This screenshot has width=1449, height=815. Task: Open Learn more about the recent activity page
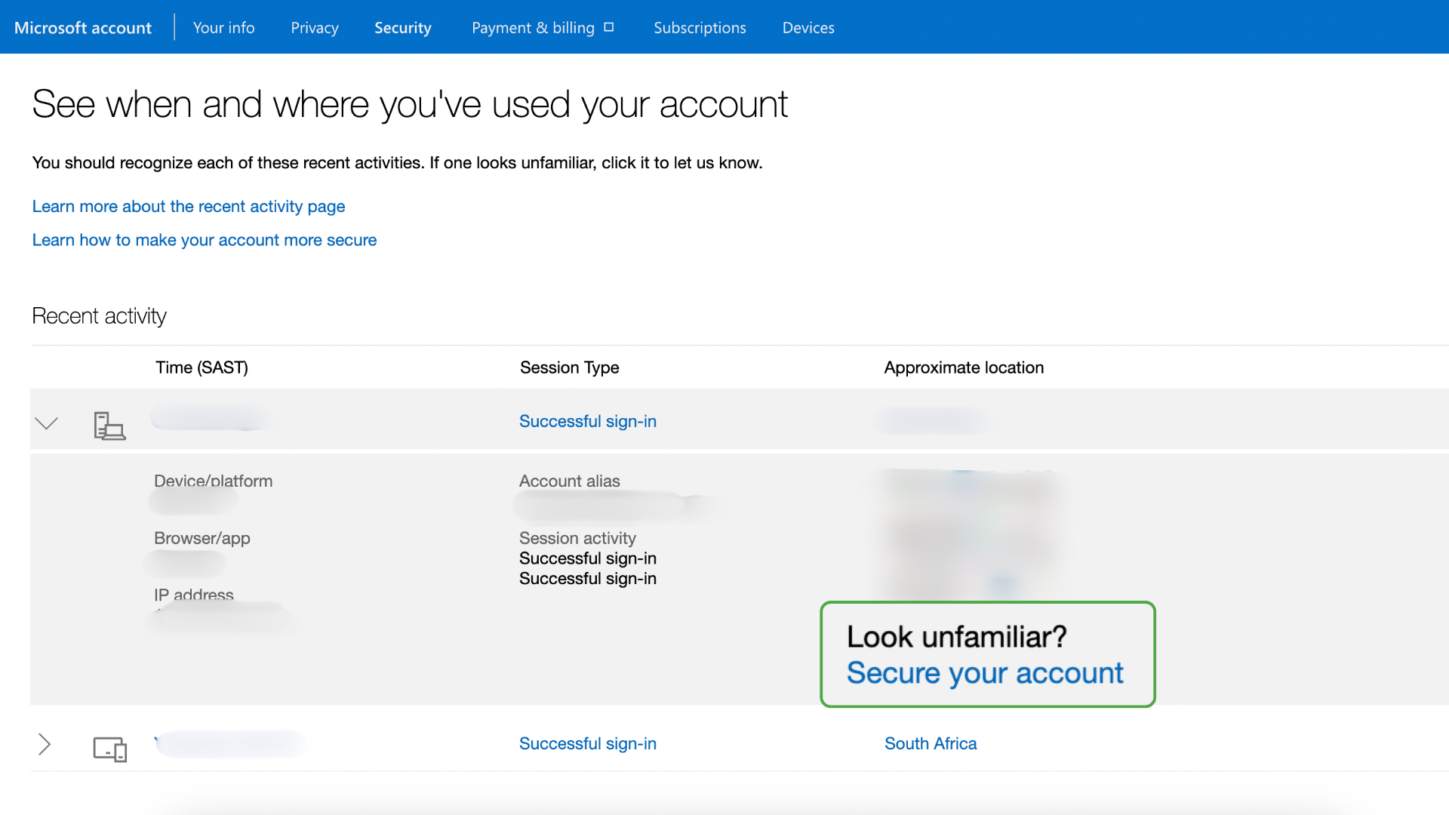pos(189,206)
